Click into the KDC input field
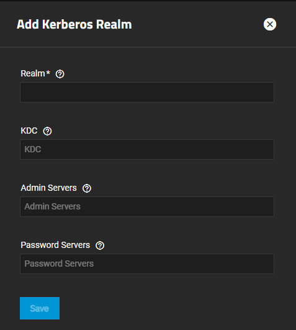The image size is (296, 330). coord(147,149)
